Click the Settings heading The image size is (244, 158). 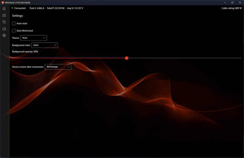pyautogui.click(x=17, y=16)
